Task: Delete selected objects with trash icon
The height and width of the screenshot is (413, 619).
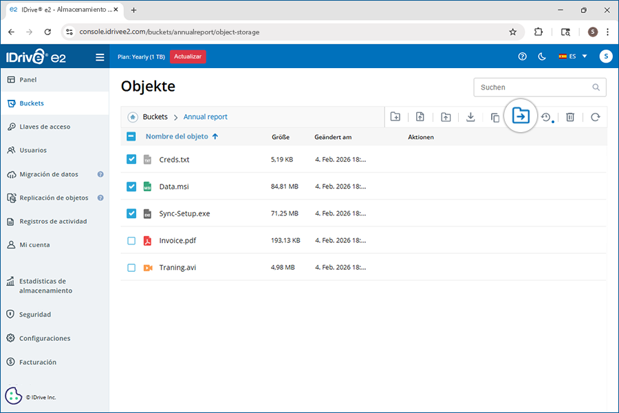Action: click(570, 117)
